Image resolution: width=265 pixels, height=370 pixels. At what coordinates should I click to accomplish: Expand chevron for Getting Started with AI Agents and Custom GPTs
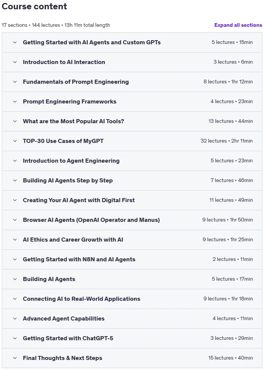point(15,42)
